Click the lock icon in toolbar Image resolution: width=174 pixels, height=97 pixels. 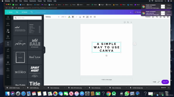[161, 17]
